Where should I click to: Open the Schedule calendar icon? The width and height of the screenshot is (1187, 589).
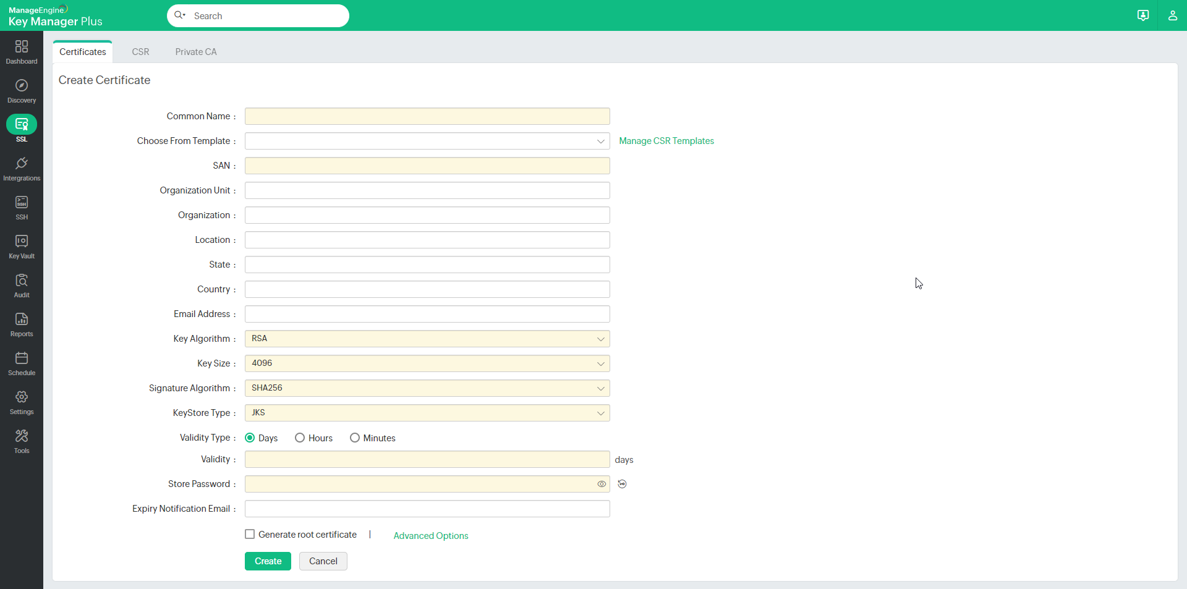[22, 358]
